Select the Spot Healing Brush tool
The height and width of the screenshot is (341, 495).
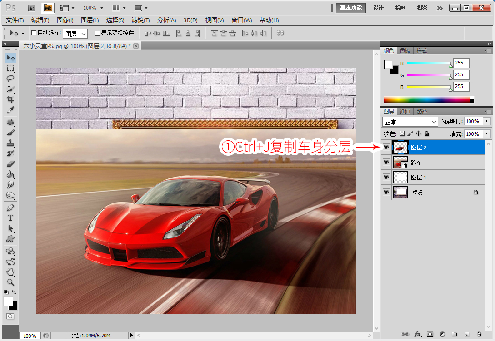click(11, 122)
